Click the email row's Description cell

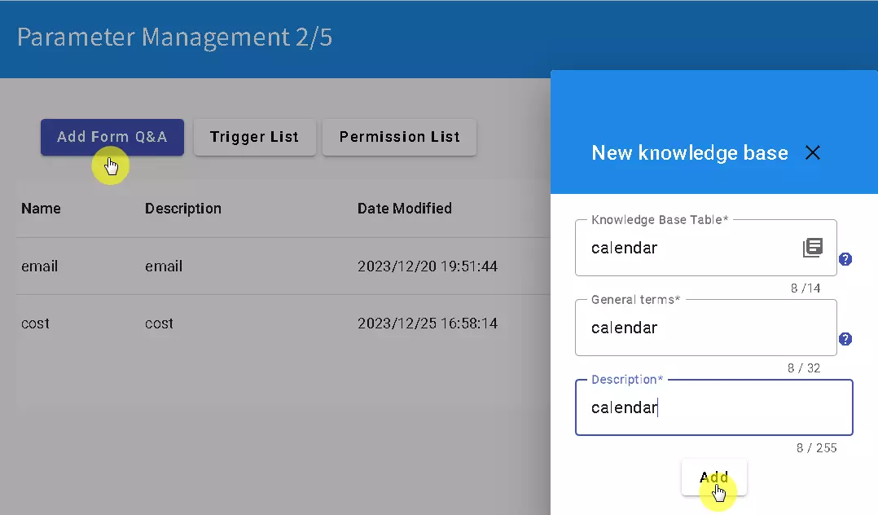click(164, 266)
